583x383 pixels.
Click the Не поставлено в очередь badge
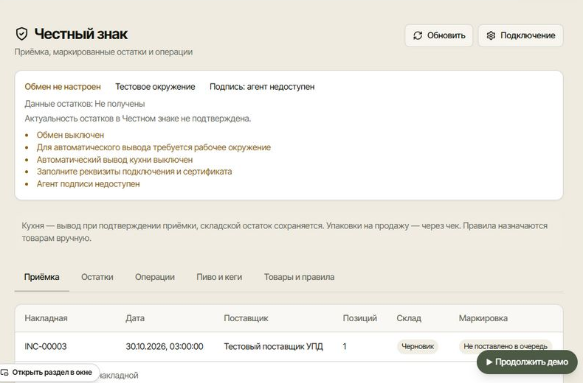pyautogui.click(x=506, y=347)
